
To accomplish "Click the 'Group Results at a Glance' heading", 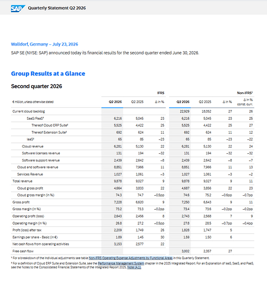I will [x=48, y=74].
